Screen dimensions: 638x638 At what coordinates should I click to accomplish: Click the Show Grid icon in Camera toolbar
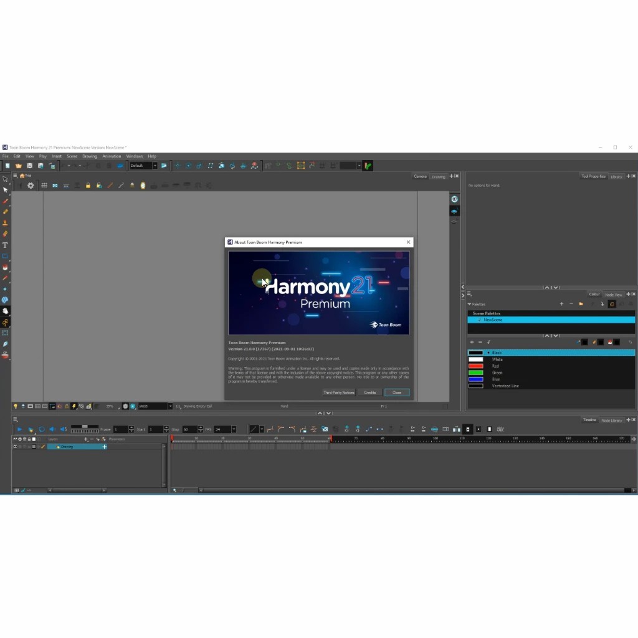(x=44, y=186)
